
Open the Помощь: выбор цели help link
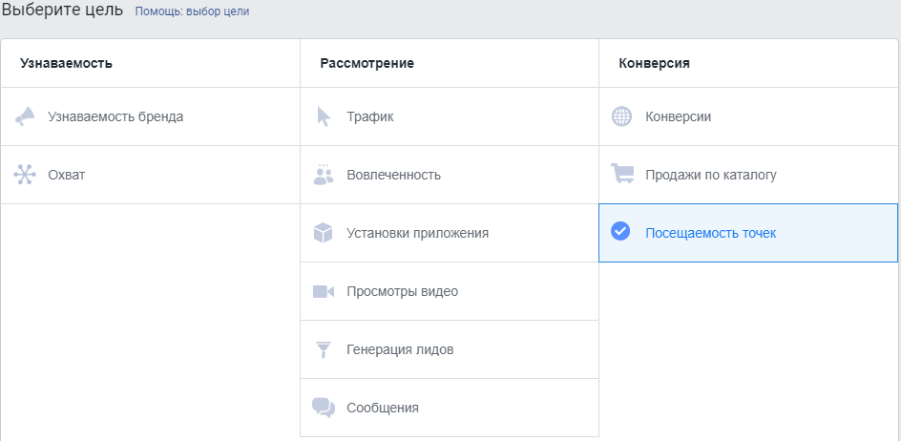192,11
